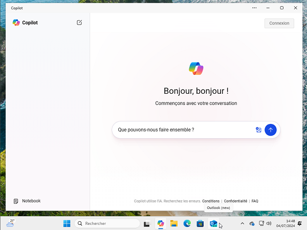The height and width of the screenshot is (230, 307).
Task: Open the Conditions link
Action: (x=211, y=201)
